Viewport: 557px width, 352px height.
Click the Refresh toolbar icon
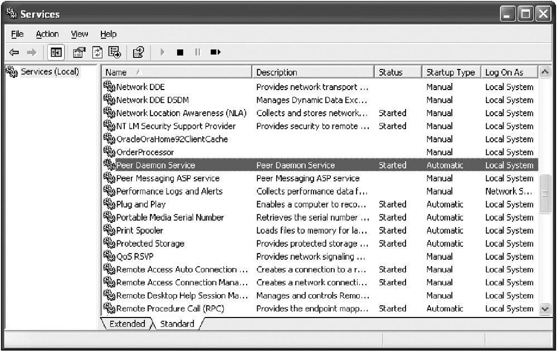pyautogui.click(x=97, y=52)
